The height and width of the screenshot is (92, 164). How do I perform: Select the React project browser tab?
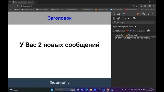pyautogui.click(x=23, y=2)
